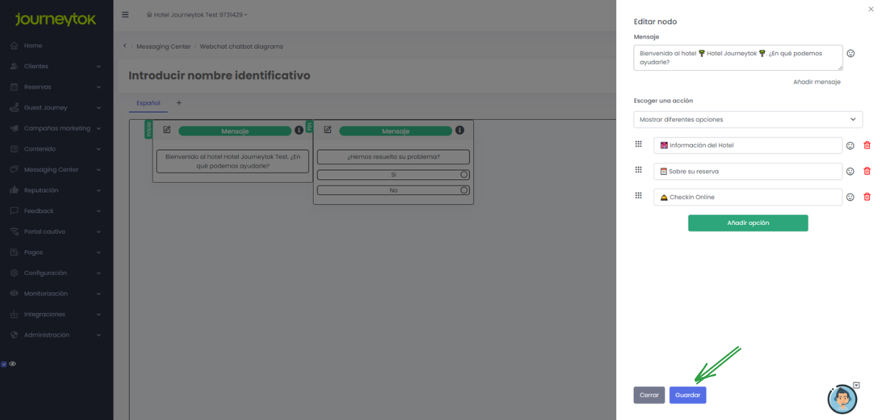Open hotel selector Hotel Journeytok Test
The width and height of the screenshot is (880, 420).
[197, 15]
